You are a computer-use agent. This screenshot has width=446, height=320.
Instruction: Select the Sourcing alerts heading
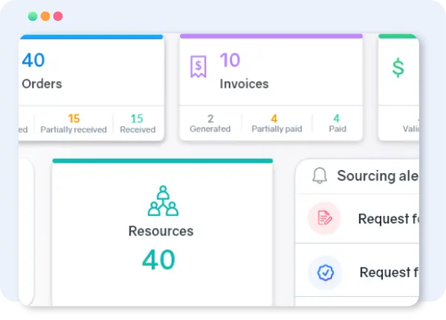click(376, 176)
